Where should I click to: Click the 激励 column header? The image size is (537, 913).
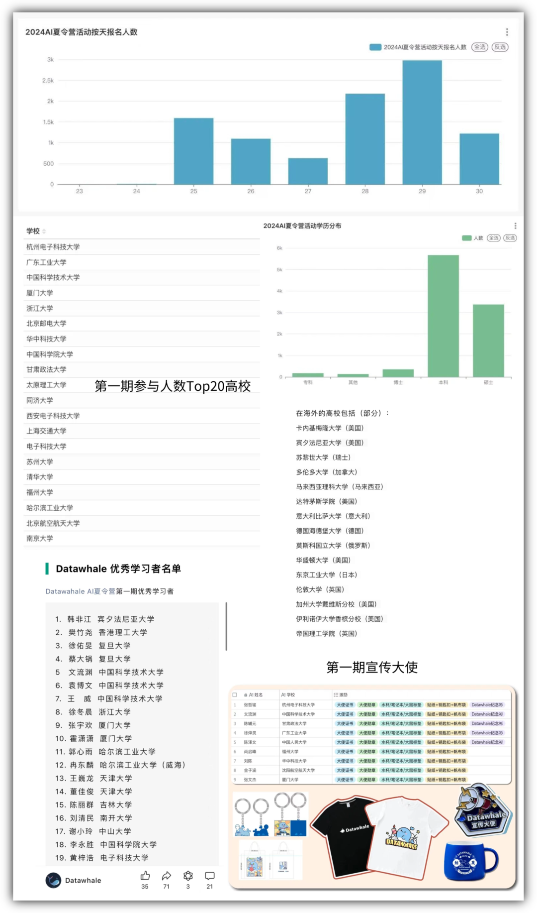tap(341, 694)
